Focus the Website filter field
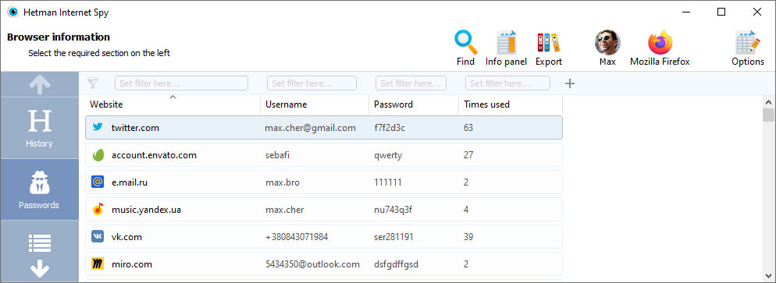 (x=182, y=83)
